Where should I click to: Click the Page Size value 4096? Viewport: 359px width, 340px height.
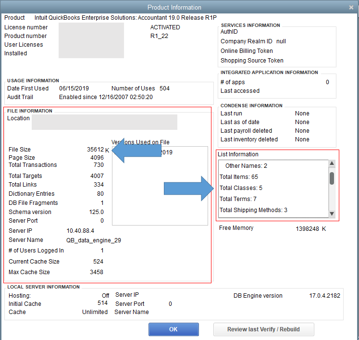[97, 158]
